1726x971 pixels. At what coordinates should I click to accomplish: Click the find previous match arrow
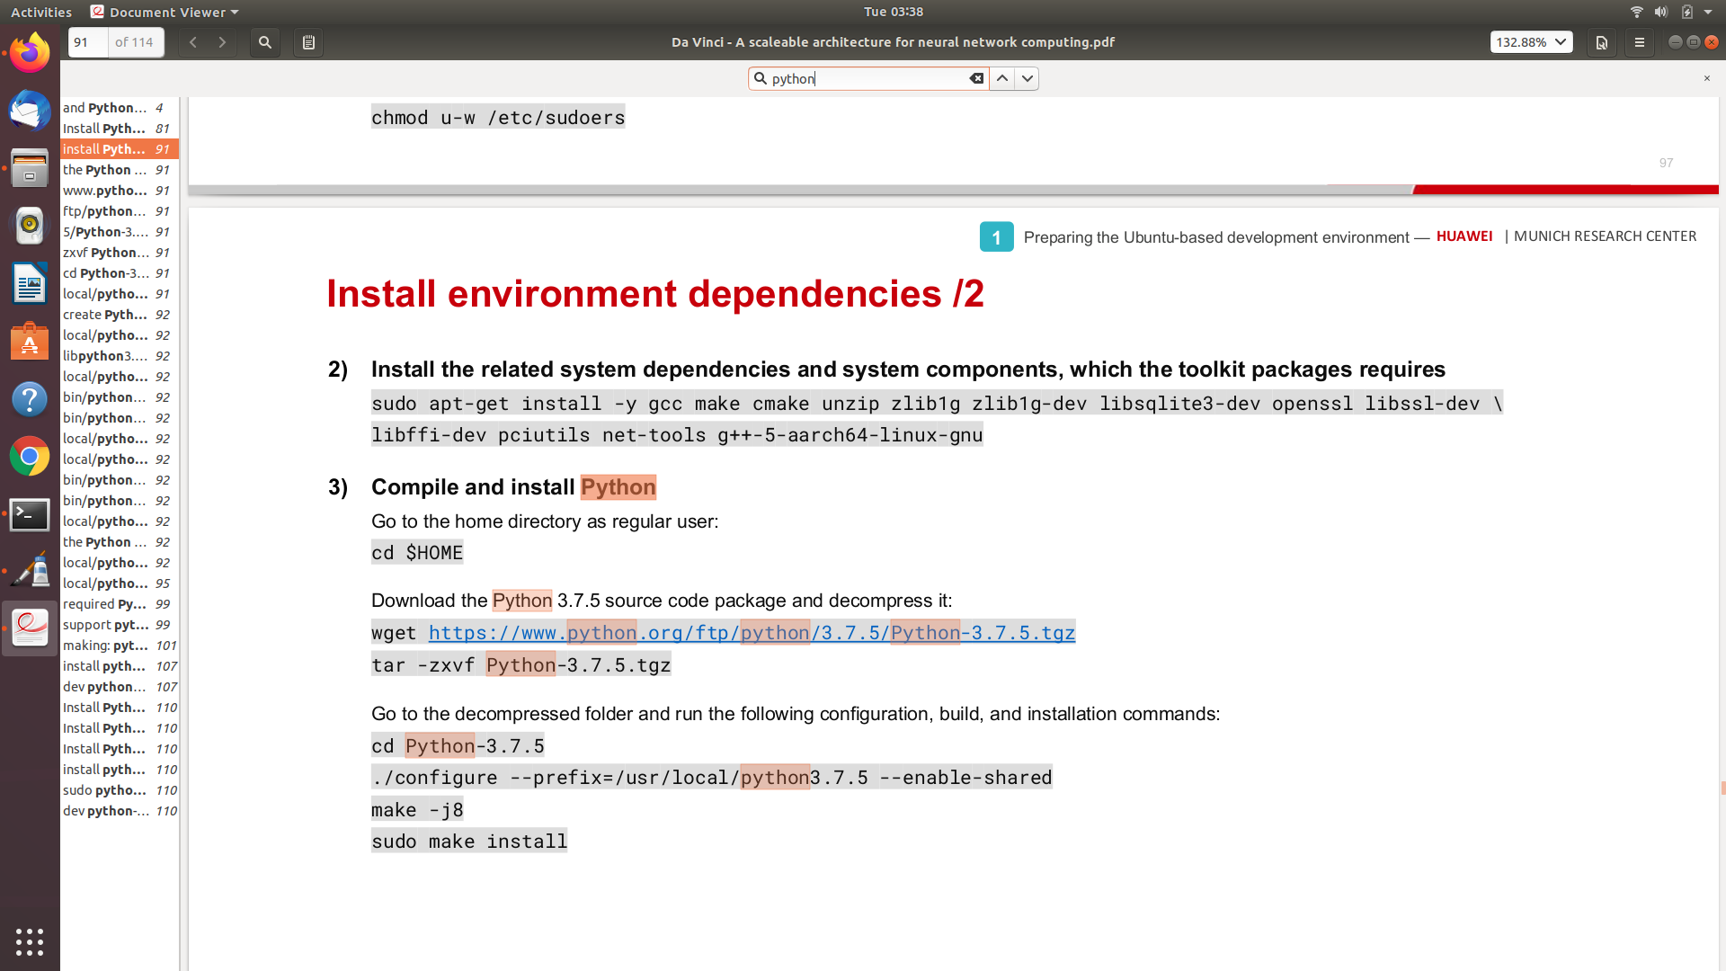point(1001,77)
